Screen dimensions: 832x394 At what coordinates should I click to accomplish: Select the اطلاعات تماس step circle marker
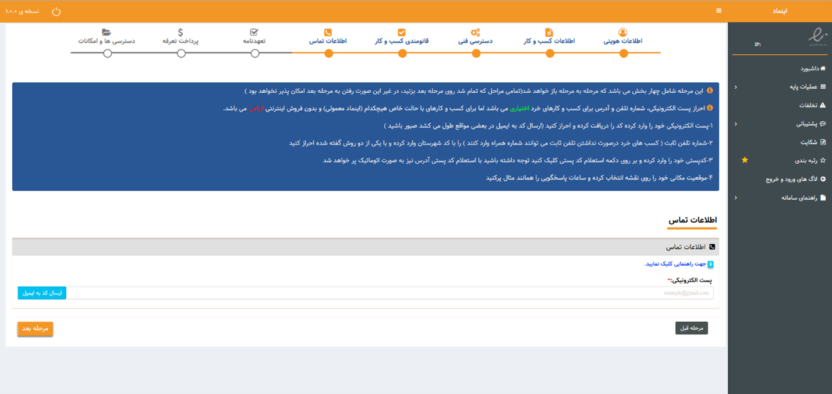329,54
